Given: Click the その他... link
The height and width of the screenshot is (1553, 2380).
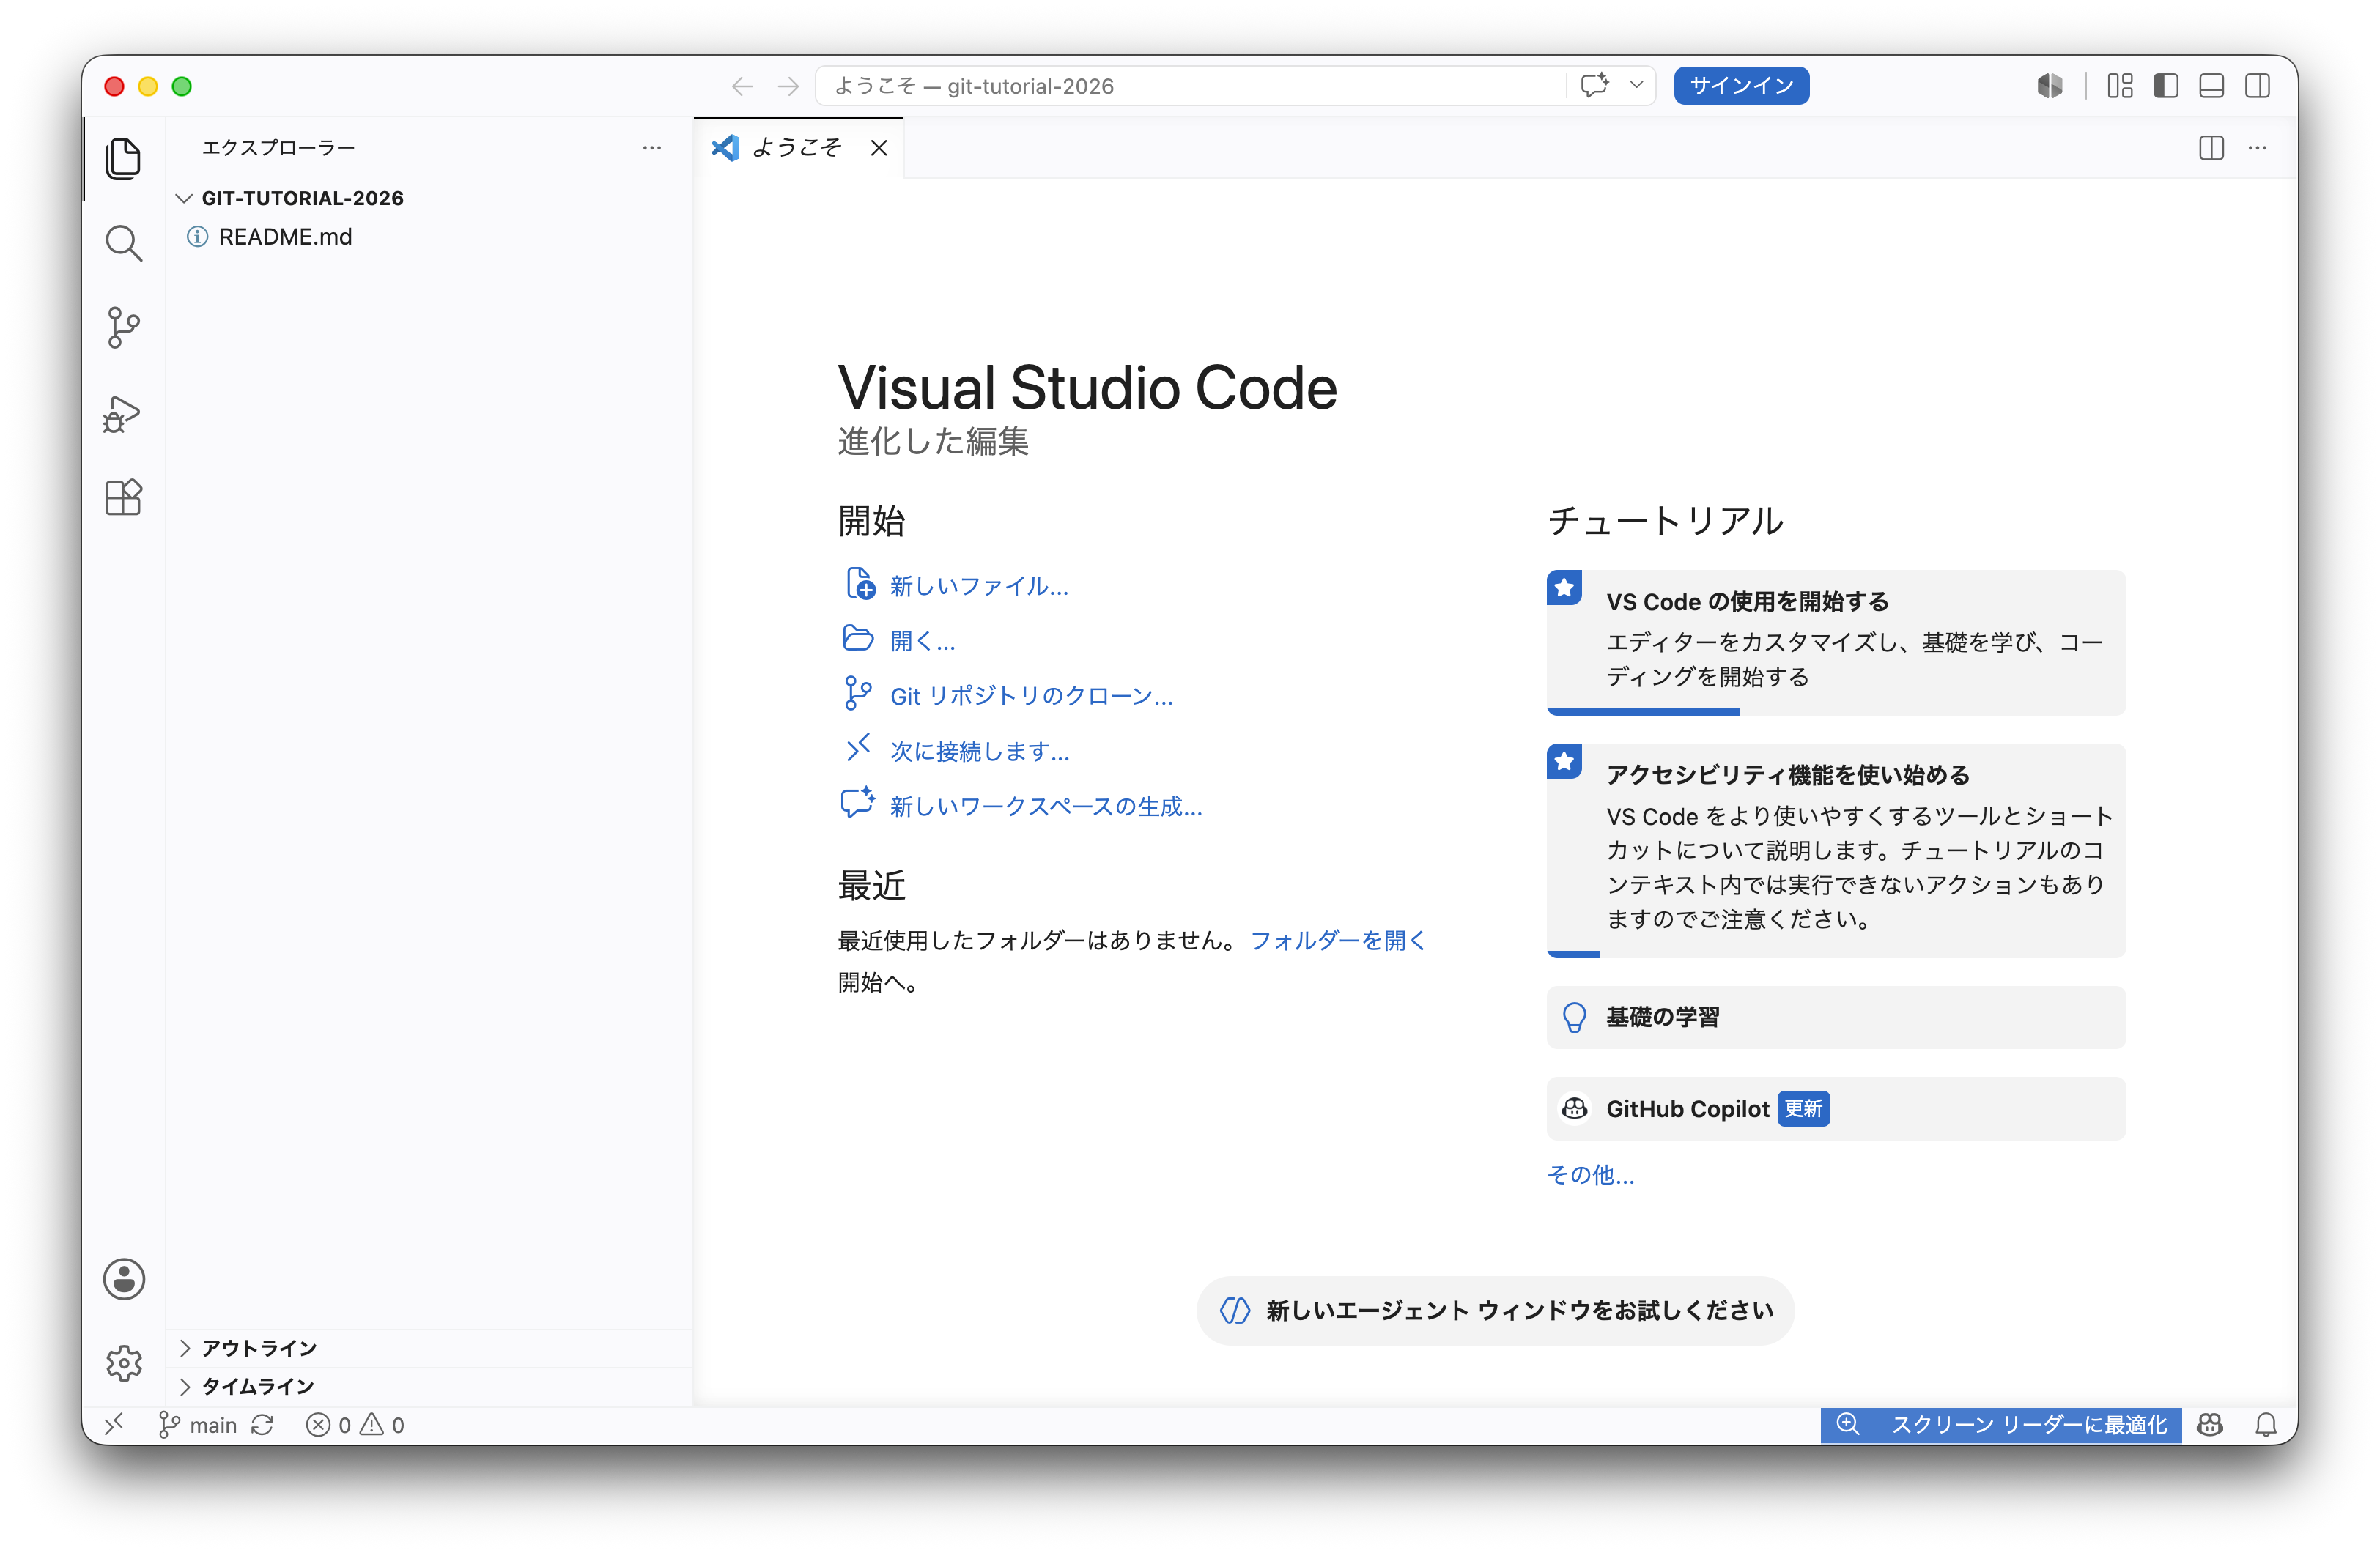Looking at the screenshot, I should (x=1590, y=1174).
